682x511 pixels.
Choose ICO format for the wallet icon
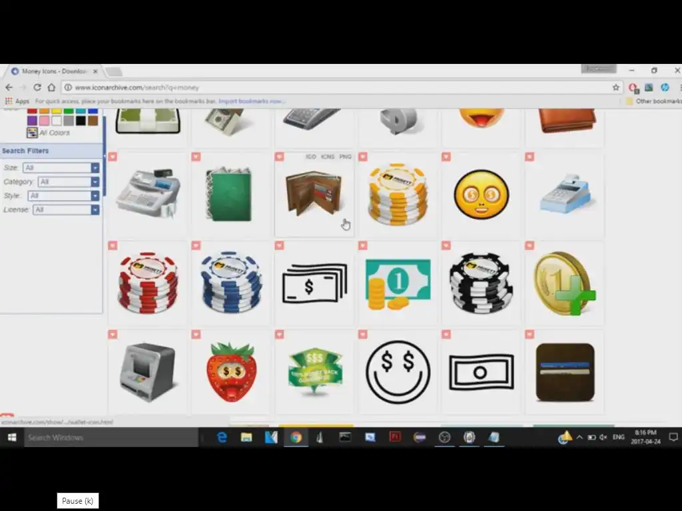310,157
